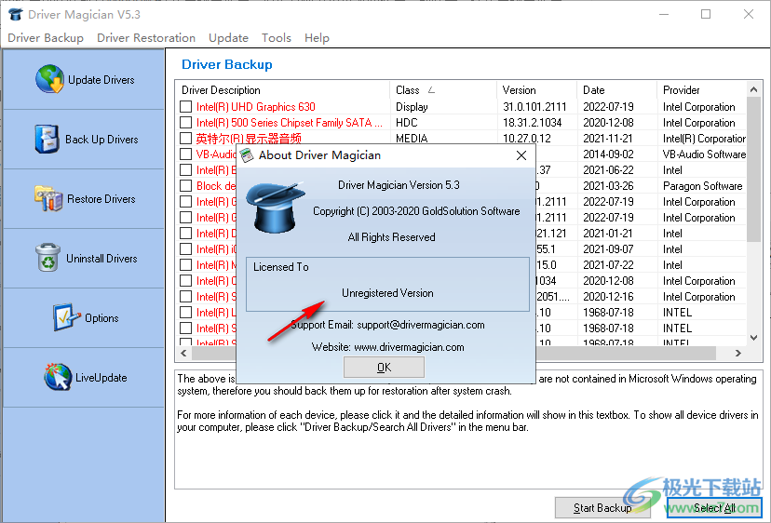This screenshot has width=771, height=523.
Task: Click the Select All button
Action: (714, 507)
